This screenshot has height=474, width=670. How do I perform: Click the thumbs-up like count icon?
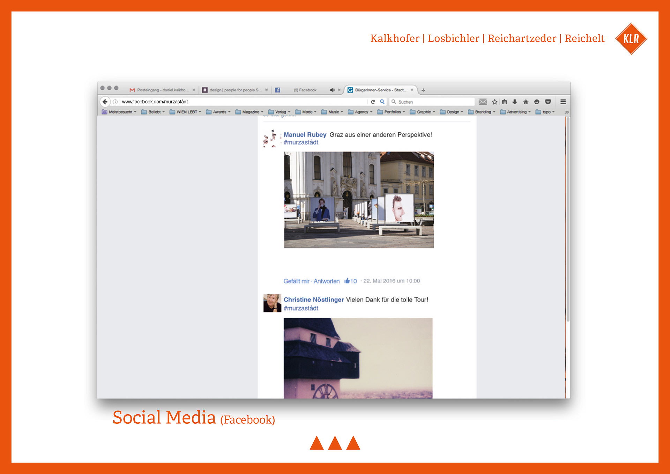click(347, 281)
